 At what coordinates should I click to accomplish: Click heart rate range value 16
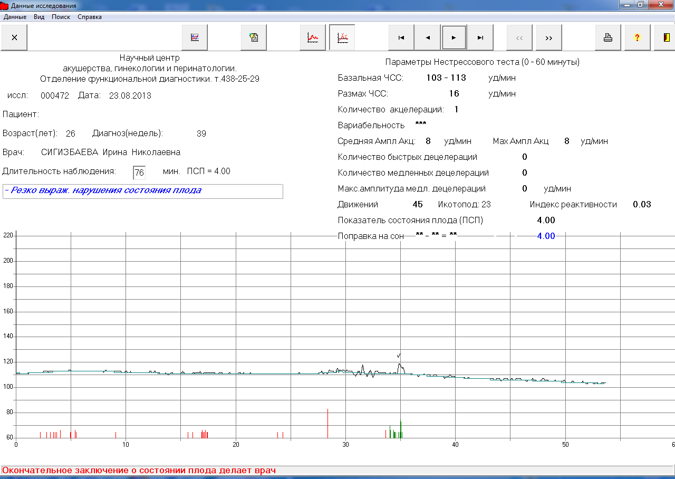(454, 94)
